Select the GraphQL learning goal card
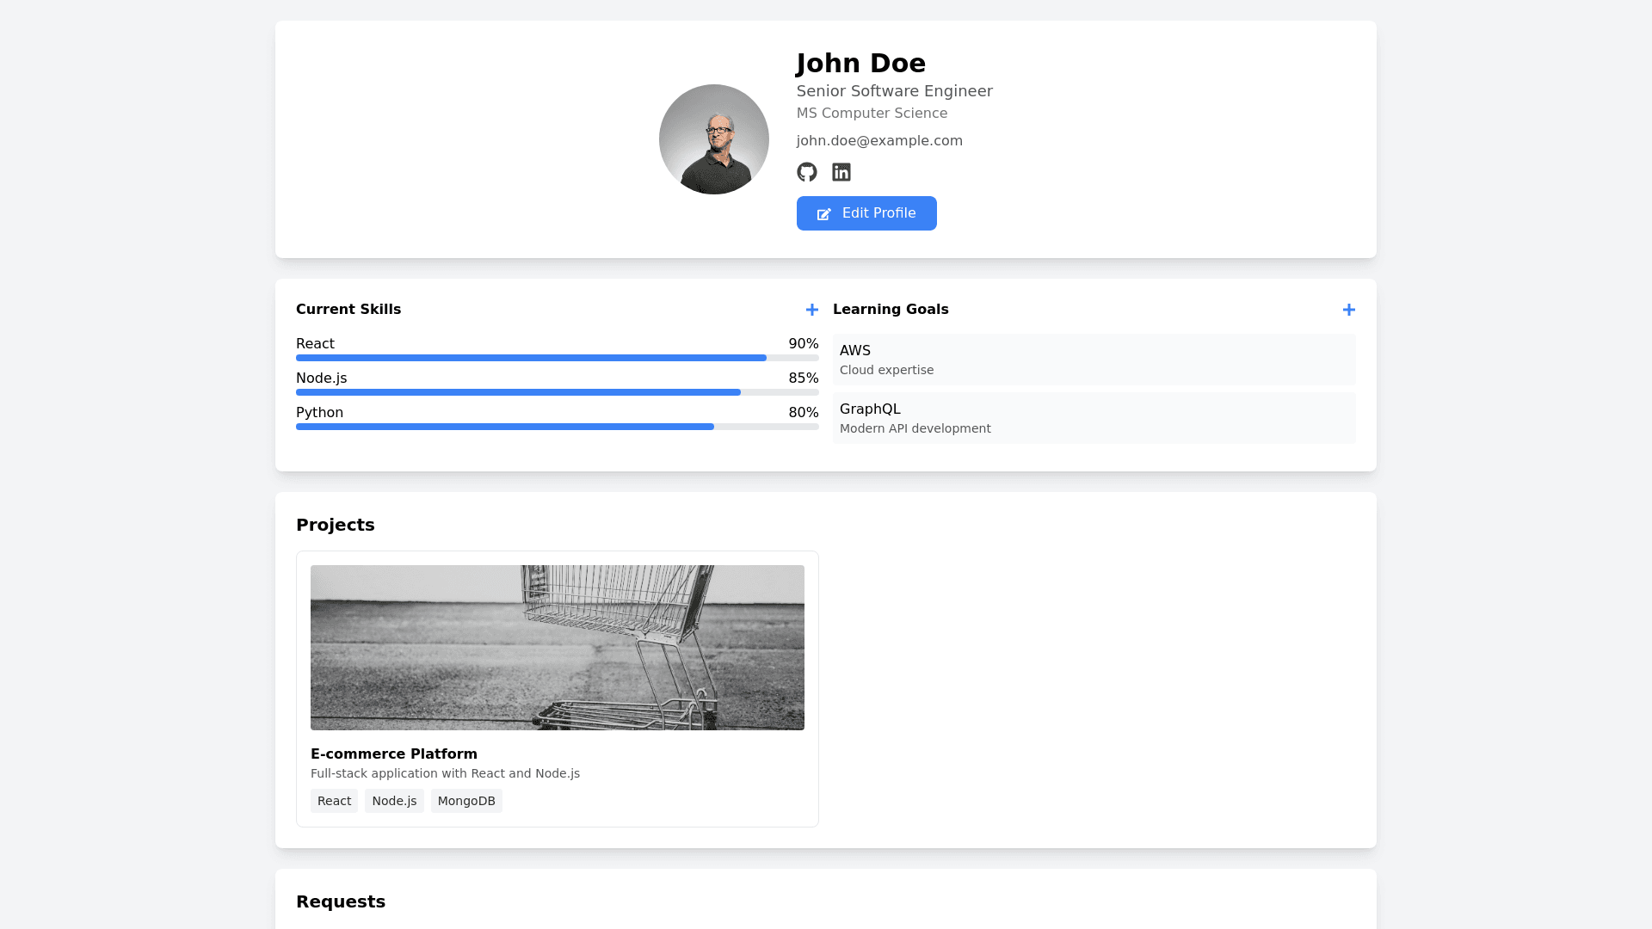The height and width of the screenshot is (929, 1652). click(x=1094, y=418)
